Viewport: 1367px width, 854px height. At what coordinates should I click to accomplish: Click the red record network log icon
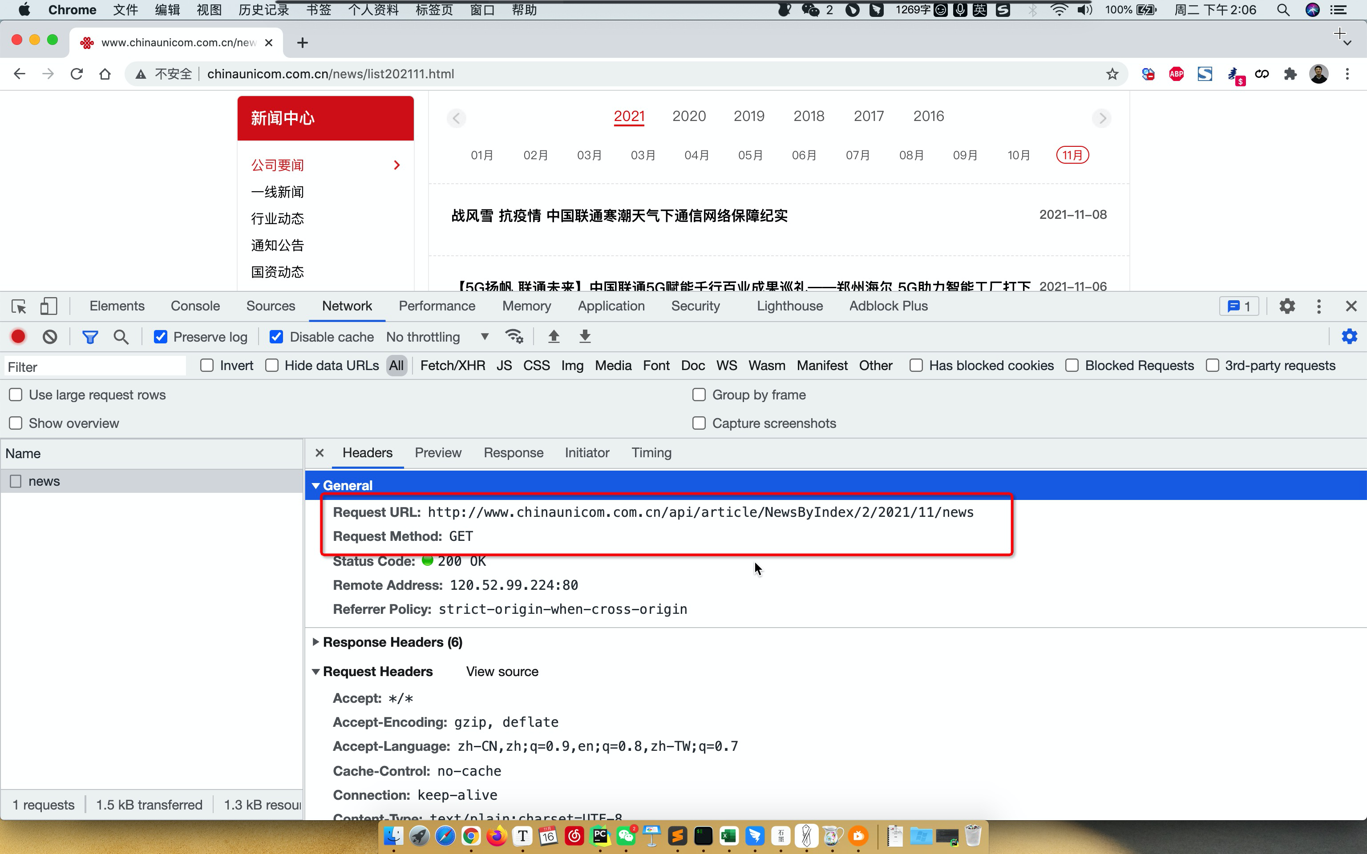18,337
